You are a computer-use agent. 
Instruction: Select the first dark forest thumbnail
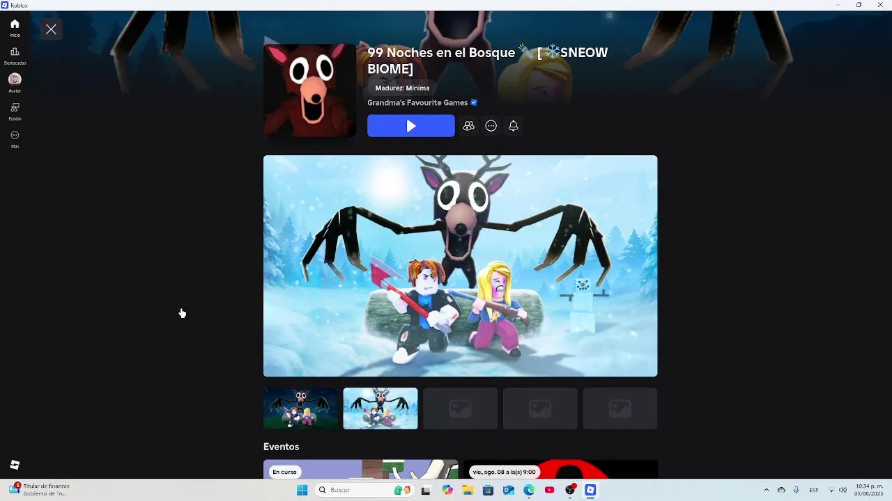[x=300, y=408]
